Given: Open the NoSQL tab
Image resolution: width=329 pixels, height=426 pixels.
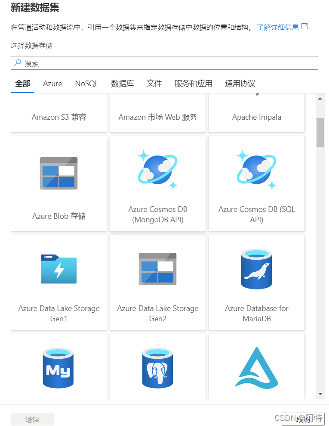Looking at the screenshot, I should (x=86, y=84).
